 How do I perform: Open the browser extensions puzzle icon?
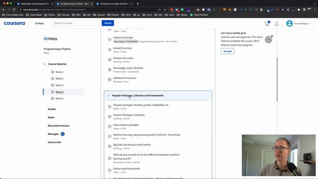pyautogui.click(x=299, y=9)
